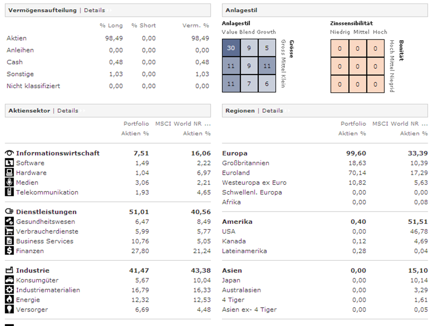Click the Industriematerialien gear icon
436x326 pixels.
(x=9, y=290)
